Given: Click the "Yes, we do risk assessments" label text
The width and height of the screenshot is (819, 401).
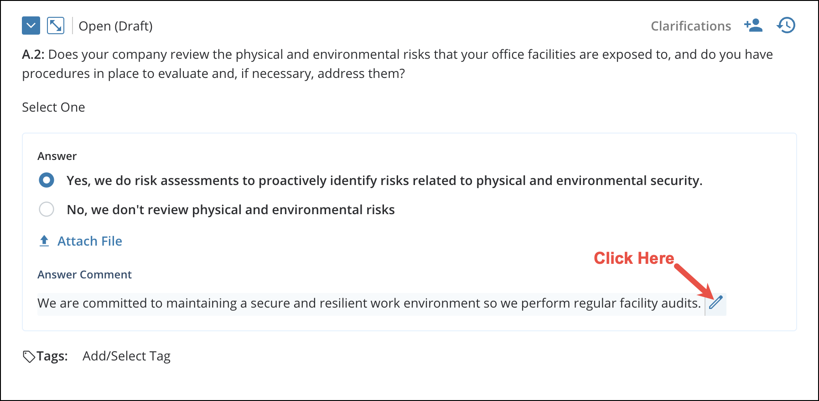Looking at the screenshot, I should (384, 180).
